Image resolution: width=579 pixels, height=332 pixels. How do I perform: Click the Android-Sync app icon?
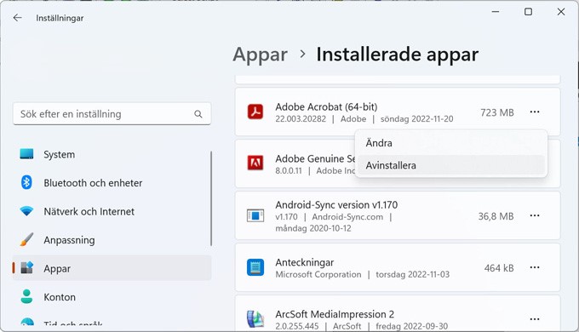(255, 215)
